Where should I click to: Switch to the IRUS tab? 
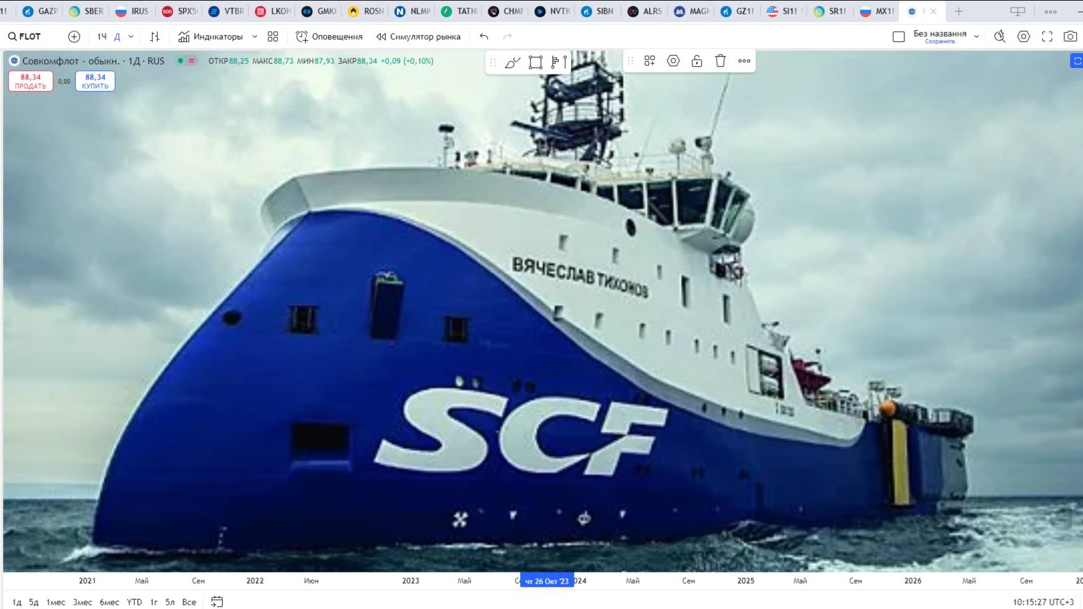click(133, 11)
